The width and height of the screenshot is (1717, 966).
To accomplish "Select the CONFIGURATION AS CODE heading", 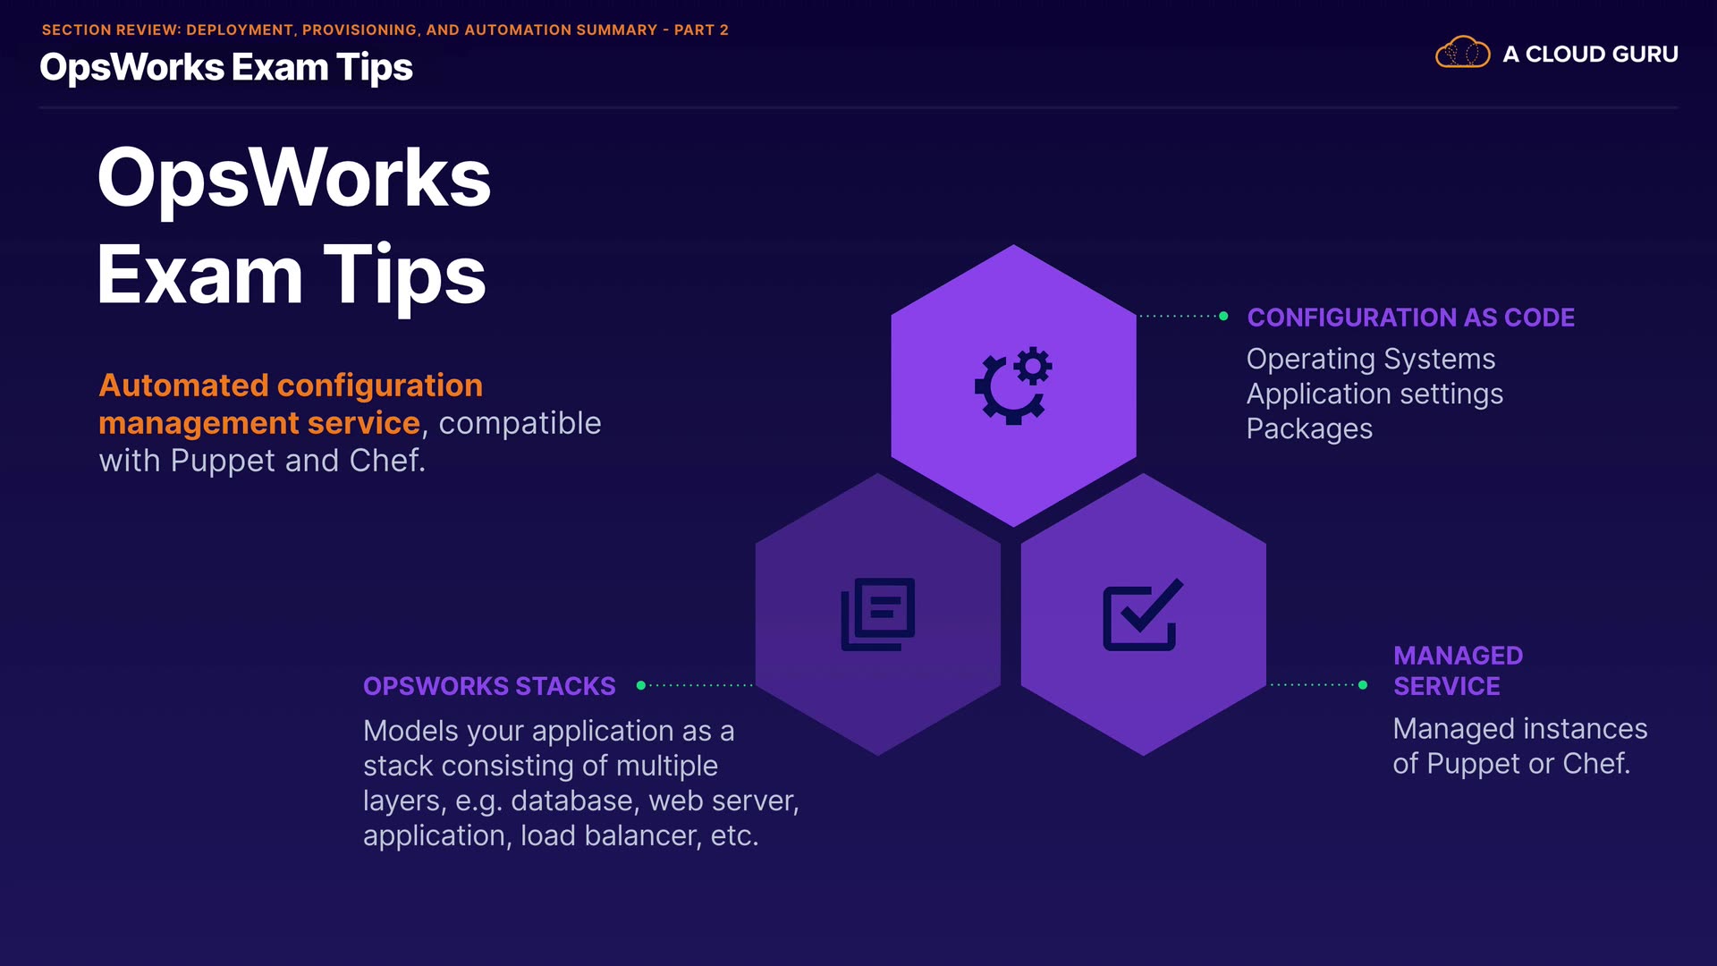I will click(x=1410, y=318).
